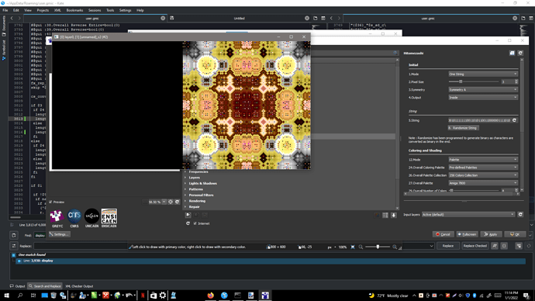Click the Pixel Size value stepper
This screenshot has height=301, width=535.
pyautogui.click(x=516, y=81)
